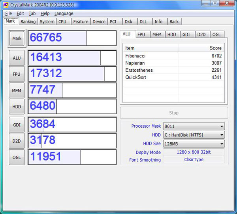Screen dimensions: 237x214
Task: Open the File menu
Action: 8,13
